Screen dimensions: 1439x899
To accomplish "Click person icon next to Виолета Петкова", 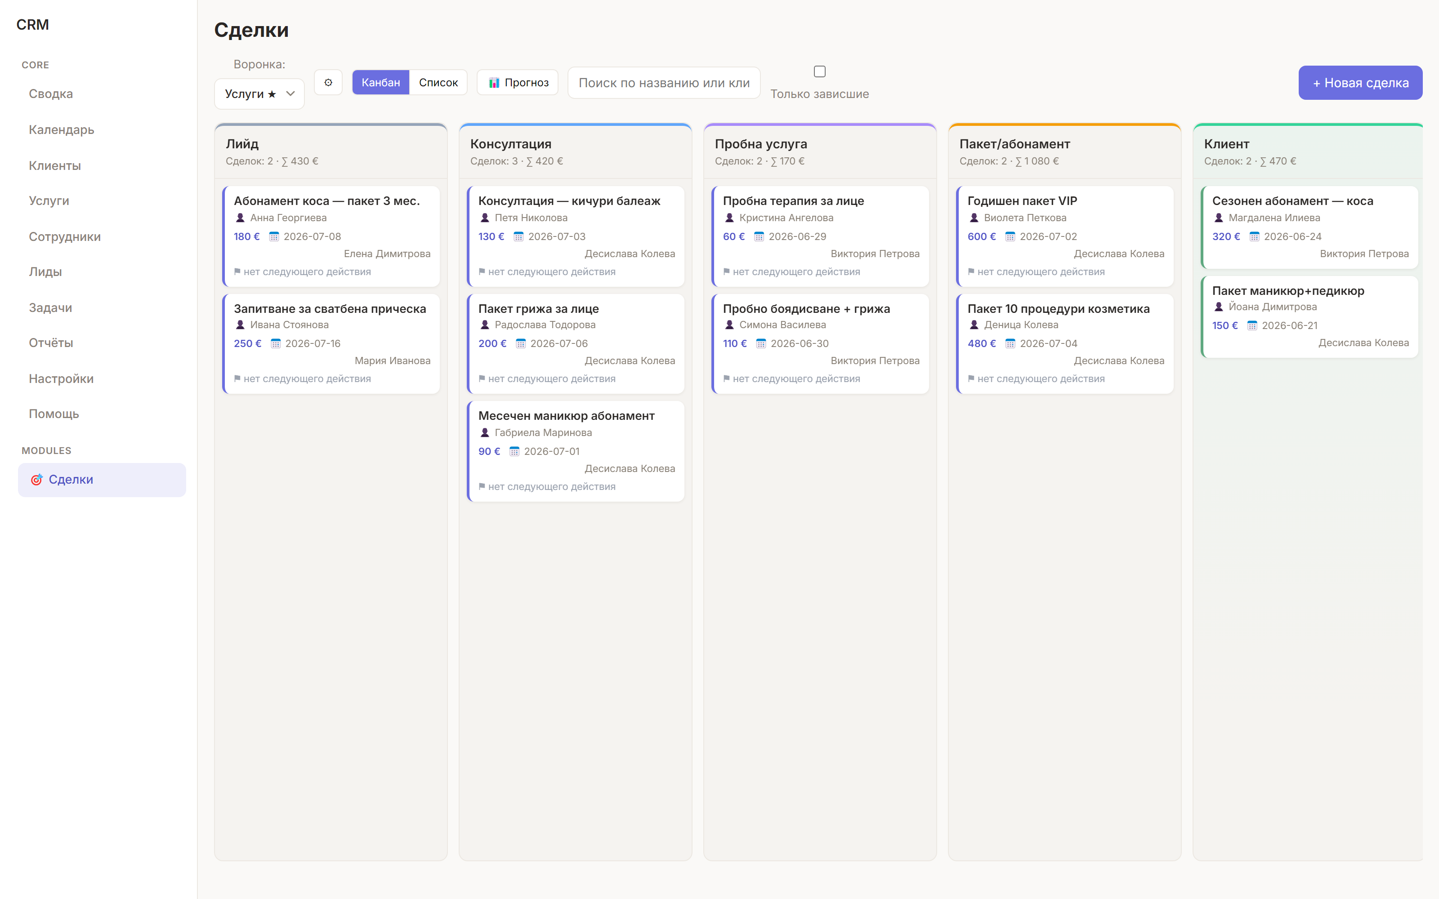I will pyautogui.click(x=974, y=218).
